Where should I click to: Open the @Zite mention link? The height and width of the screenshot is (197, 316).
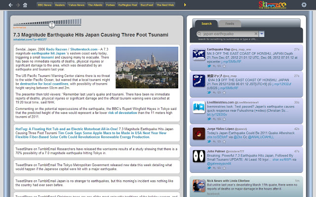click(x=239, y=137)
